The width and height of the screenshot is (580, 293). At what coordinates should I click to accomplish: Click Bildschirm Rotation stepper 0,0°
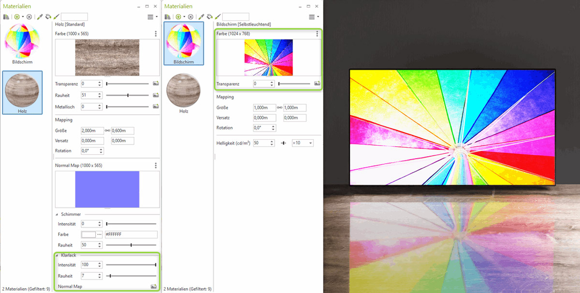pos(264,128)
